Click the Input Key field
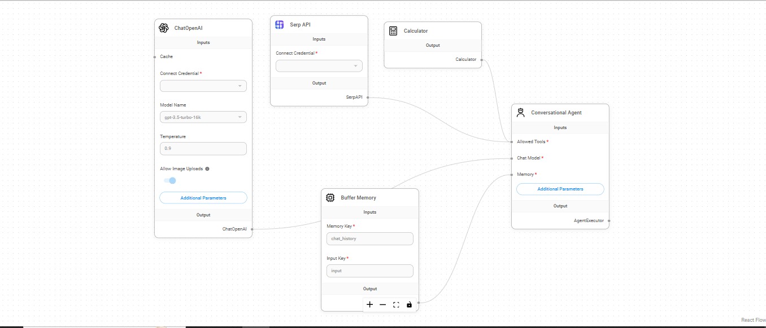 click(x=369, y=271)
